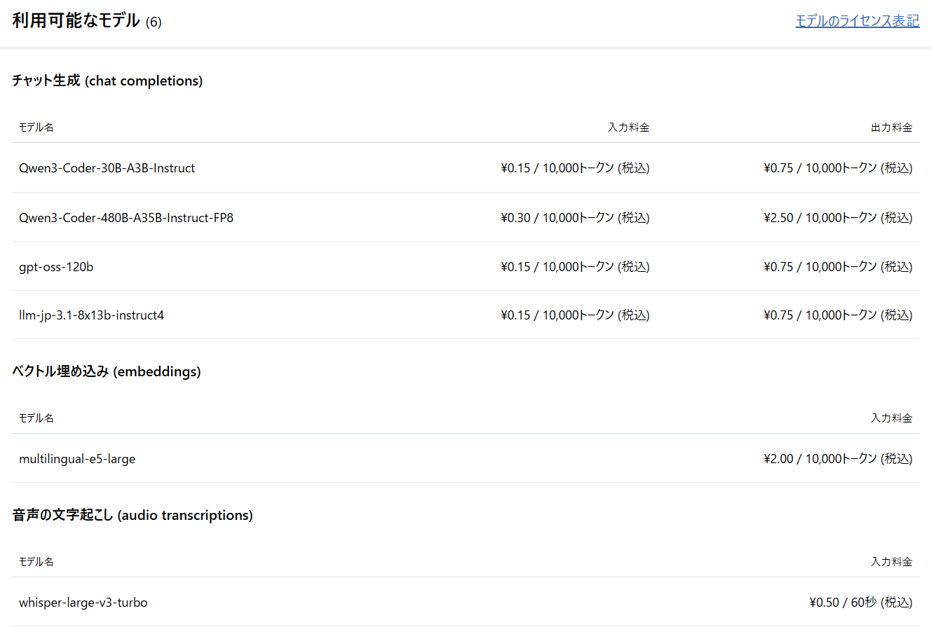The image size is (931, 639).
Task: Select the whisper-large-v3-turbo model row
Action: coord(465,602)
